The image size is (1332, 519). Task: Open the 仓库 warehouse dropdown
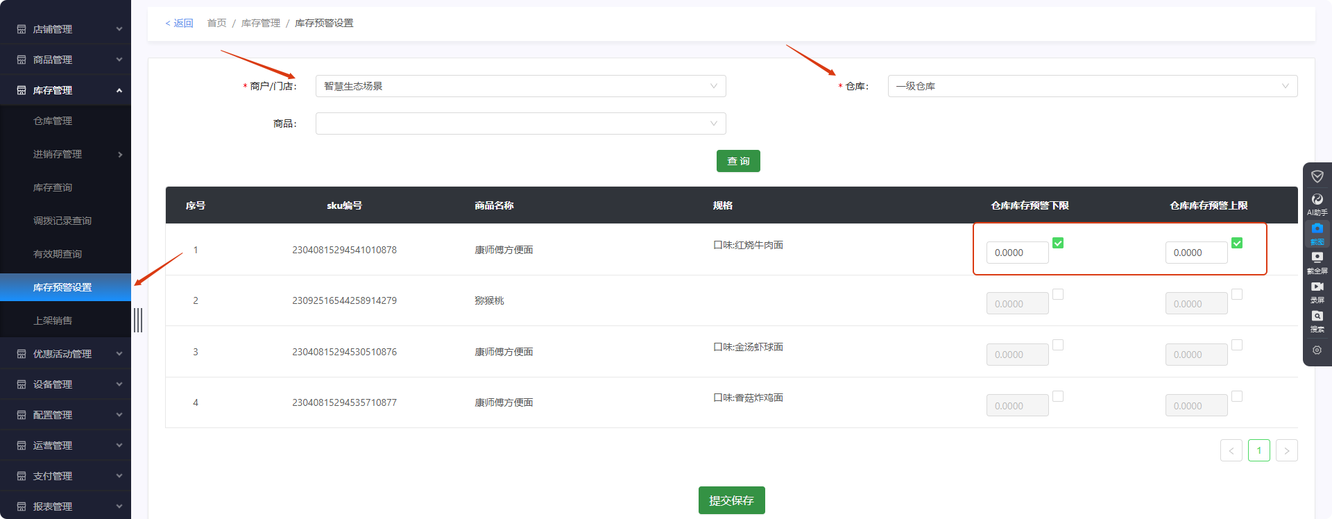1092,86
